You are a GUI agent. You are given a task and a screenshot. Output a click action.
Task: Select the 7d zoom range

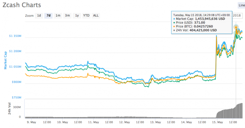(x=48, y=16)
